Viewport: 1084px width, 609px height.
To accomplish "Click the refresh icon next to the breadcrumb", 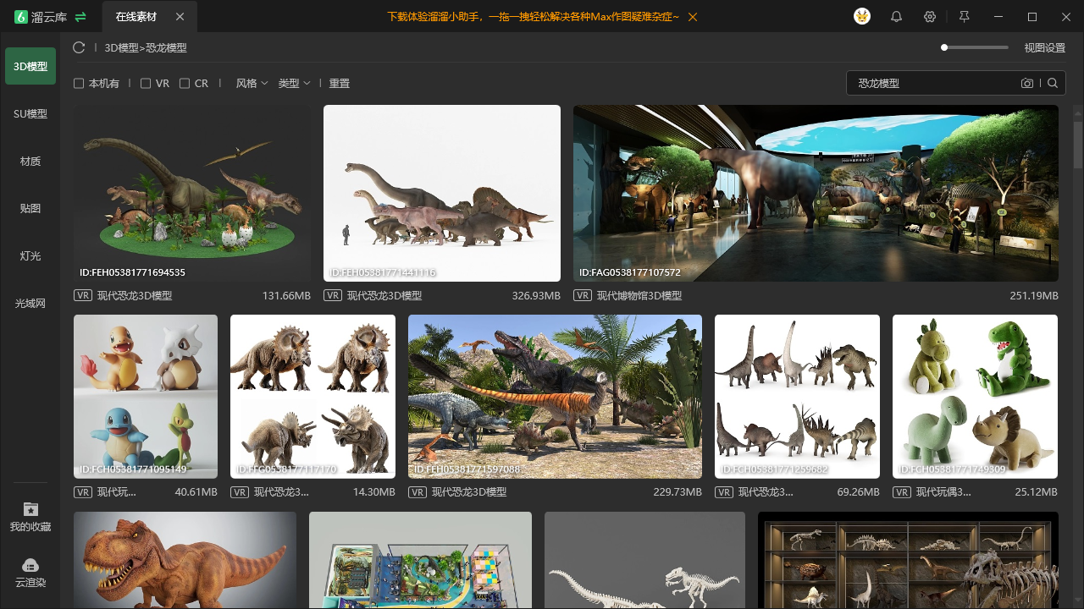I will point(80,48).
